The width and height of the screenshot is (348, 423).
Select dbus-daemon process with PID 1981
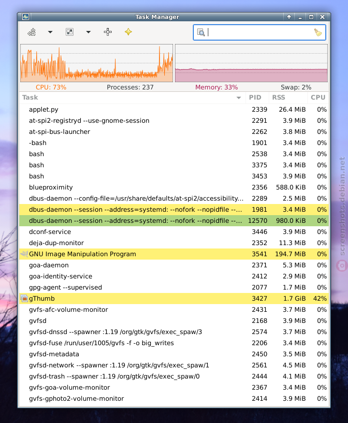(x=174, y=210)
